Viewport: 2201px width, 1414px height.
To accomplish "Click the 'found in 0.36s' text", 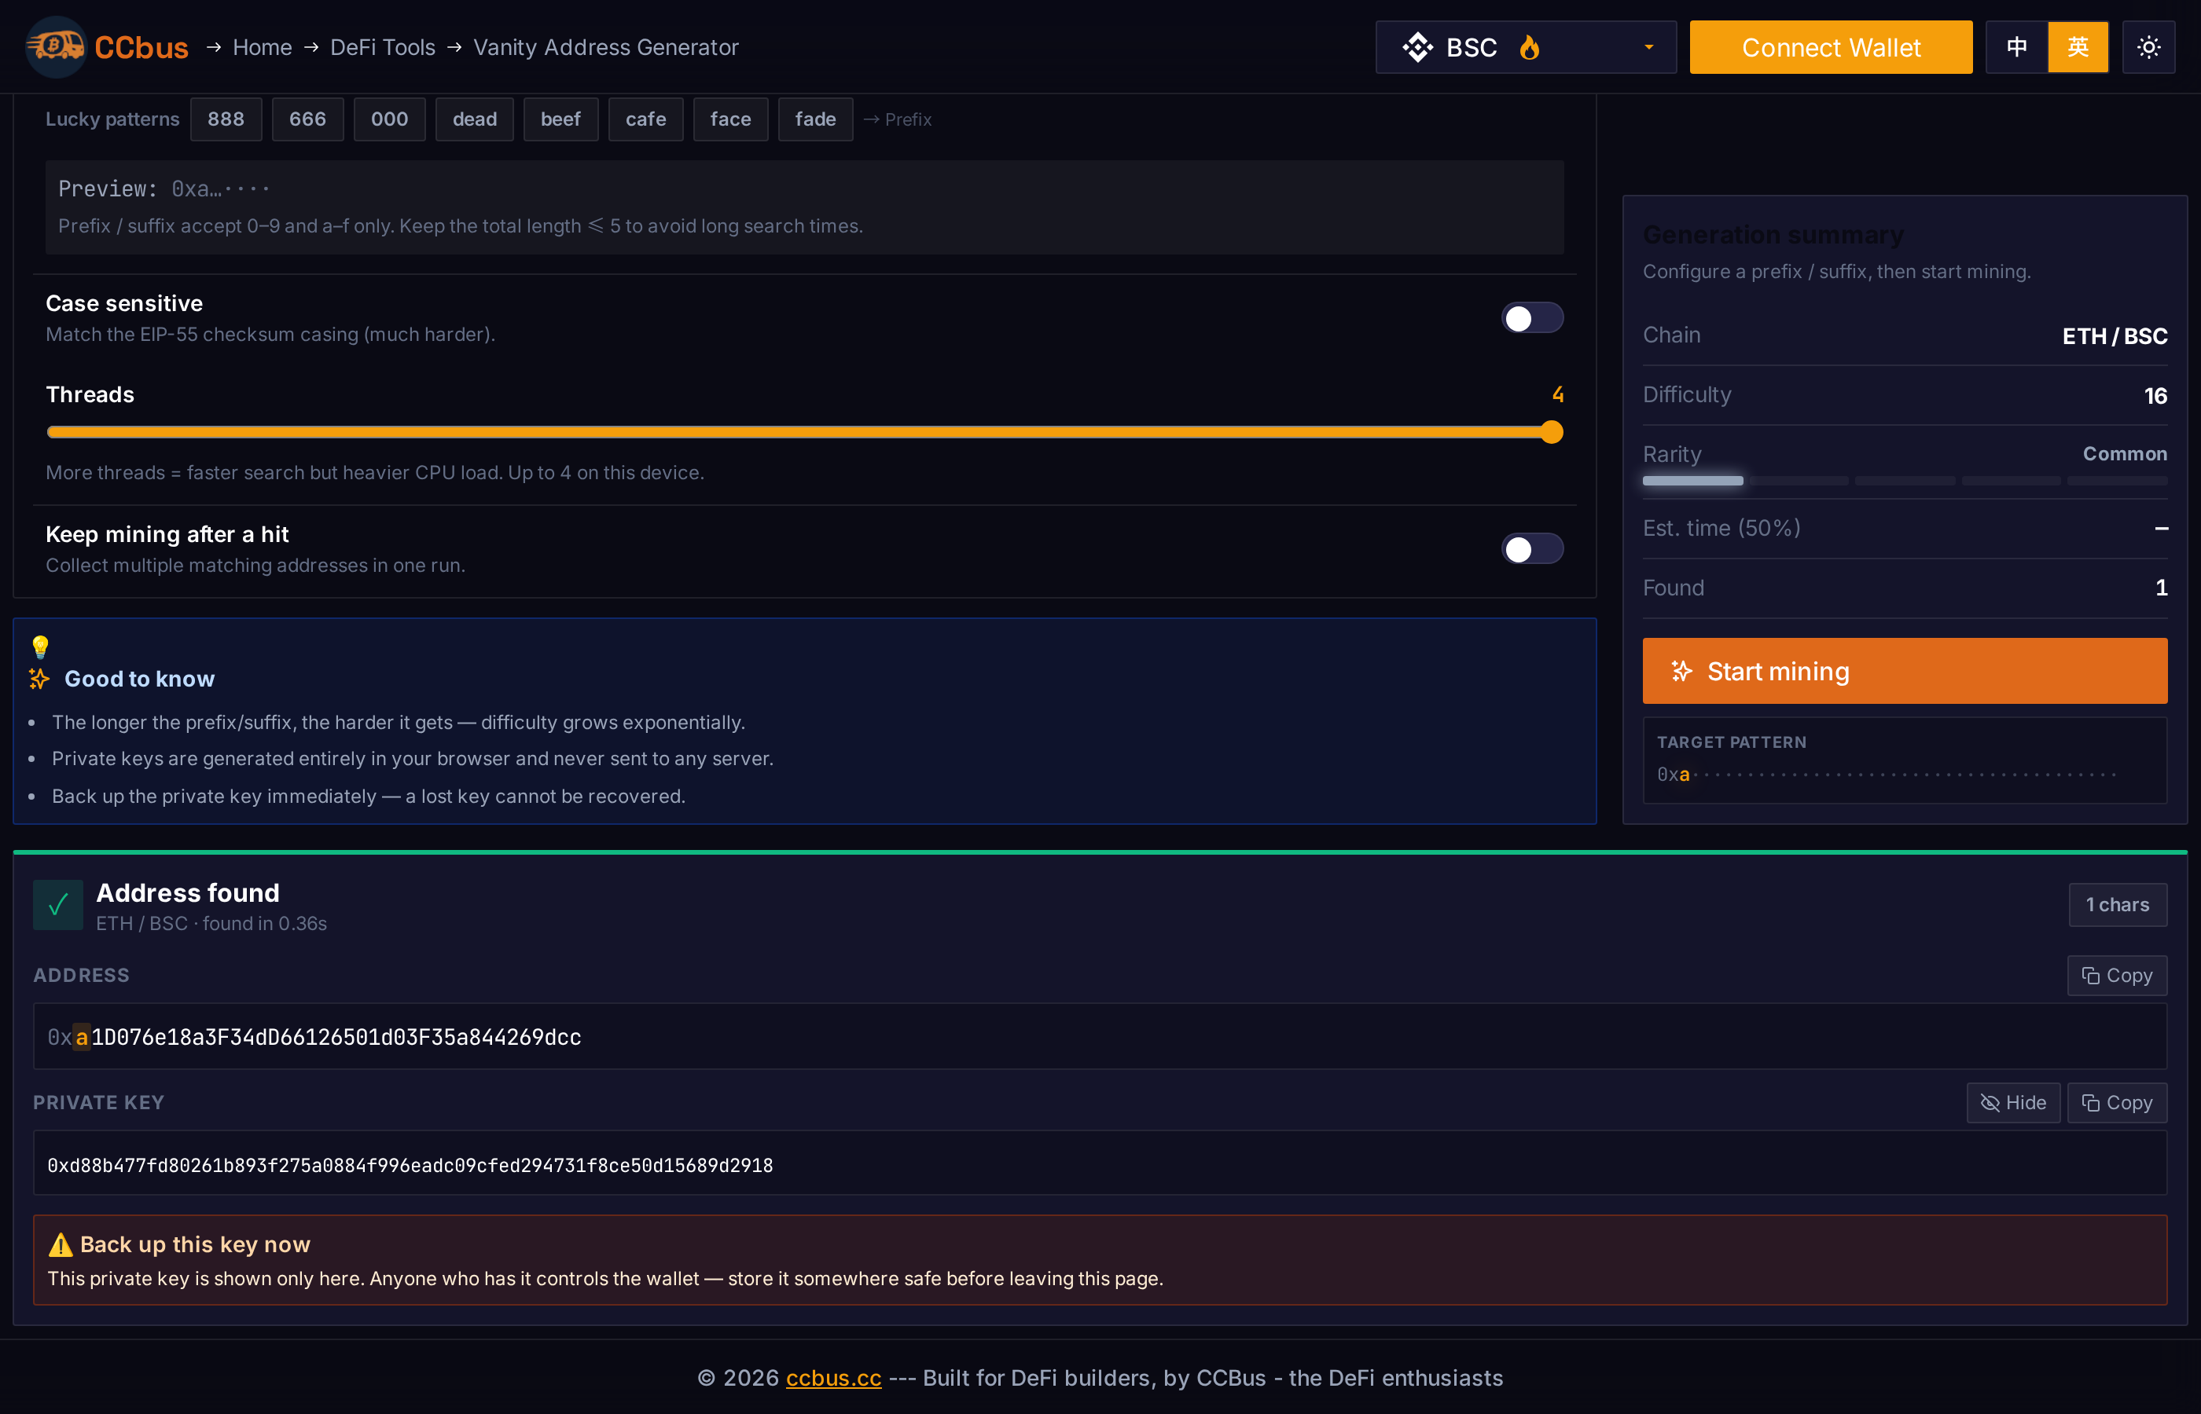I will click(265, 924).
